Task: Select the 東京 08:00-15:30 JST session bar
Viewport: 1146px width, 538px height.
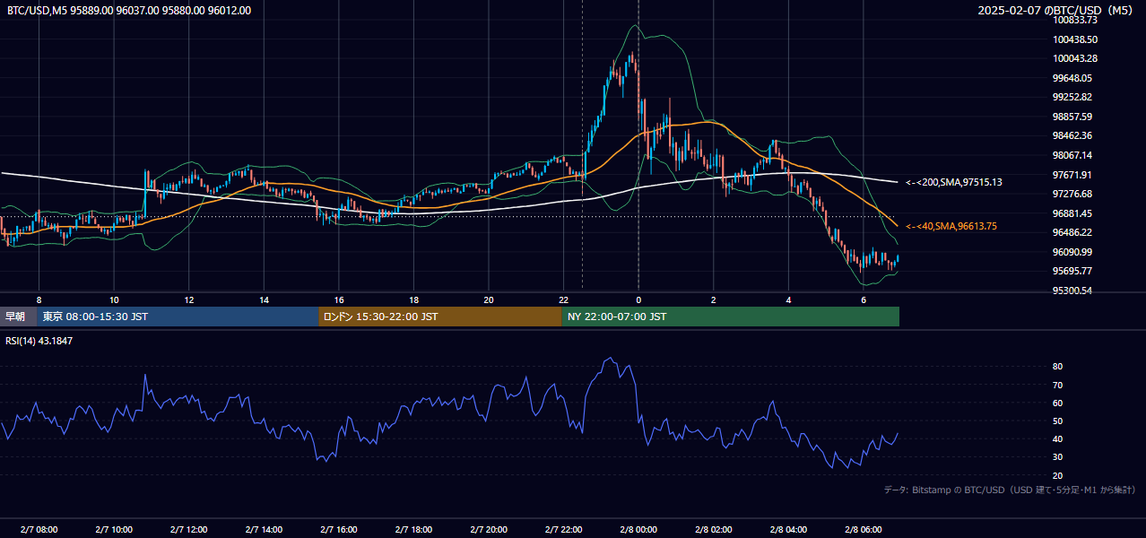Action: [x=178, y=317]
